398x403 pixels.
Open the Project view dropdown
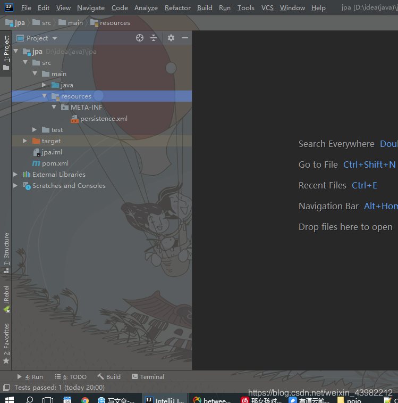click(55, 38)
